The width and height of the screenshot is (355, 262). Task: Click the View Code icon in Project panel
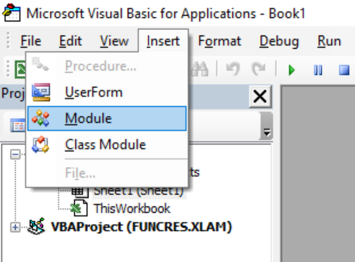click(17, 125)
